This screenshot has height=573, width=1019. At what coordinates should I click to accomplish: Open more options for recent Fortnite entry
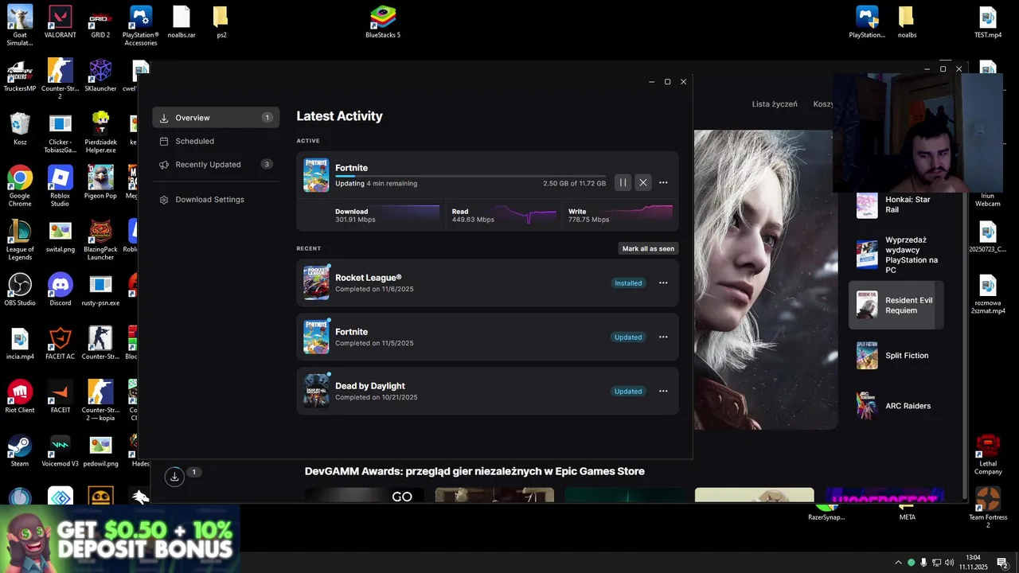click(663, 337)
